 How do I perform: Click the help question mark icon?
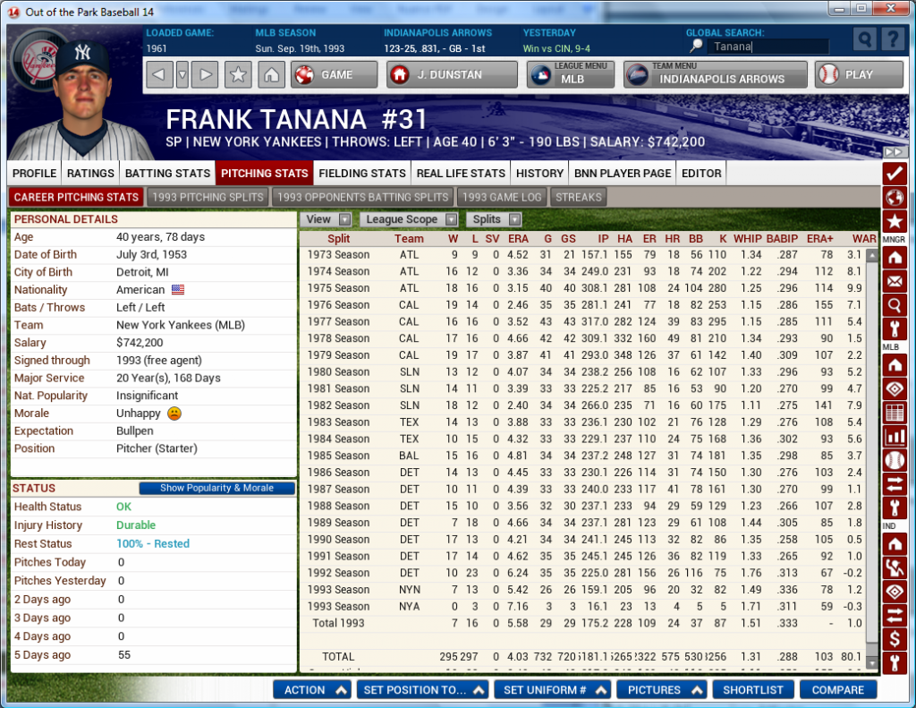click(x=892, y=38)
